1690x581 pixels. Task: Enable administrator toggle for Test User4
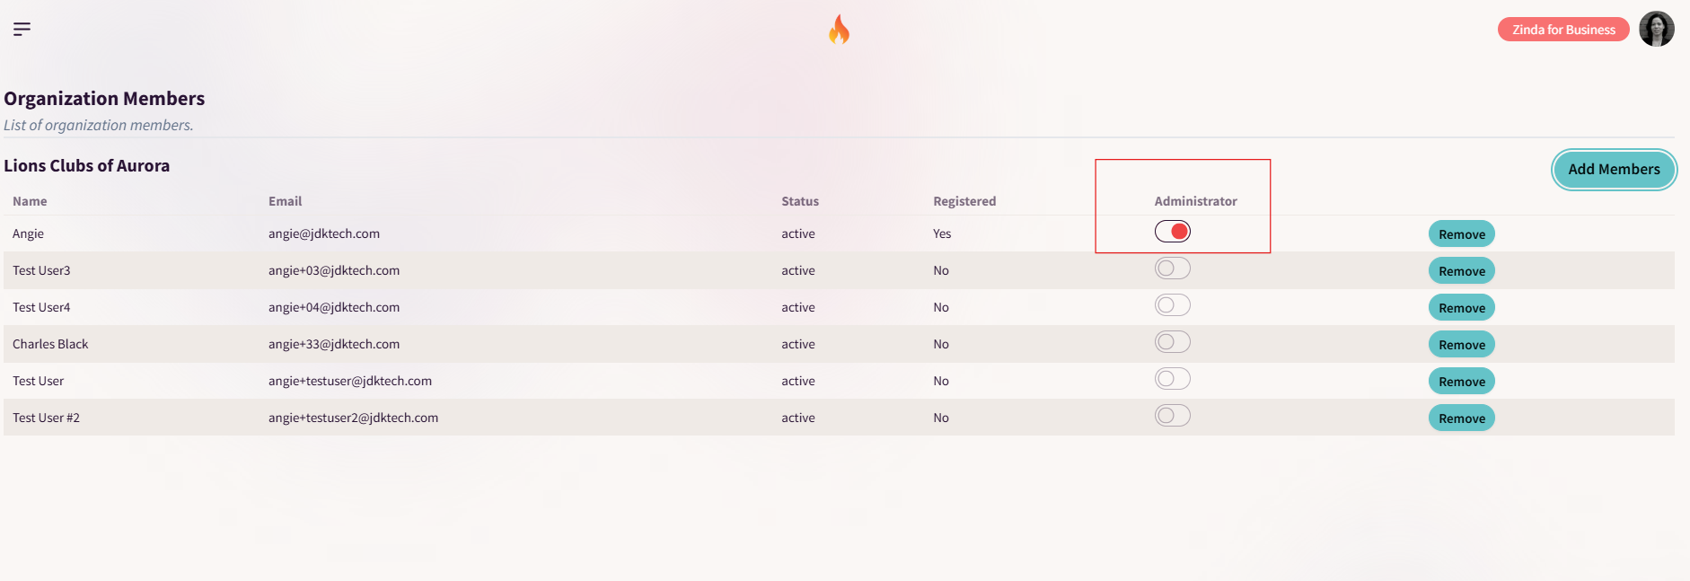point(1173,305)
